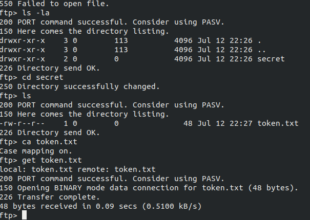Click the '226 Transfer complete.' message
The height and width of the screenshot is (220, 310).
(50, 197)
